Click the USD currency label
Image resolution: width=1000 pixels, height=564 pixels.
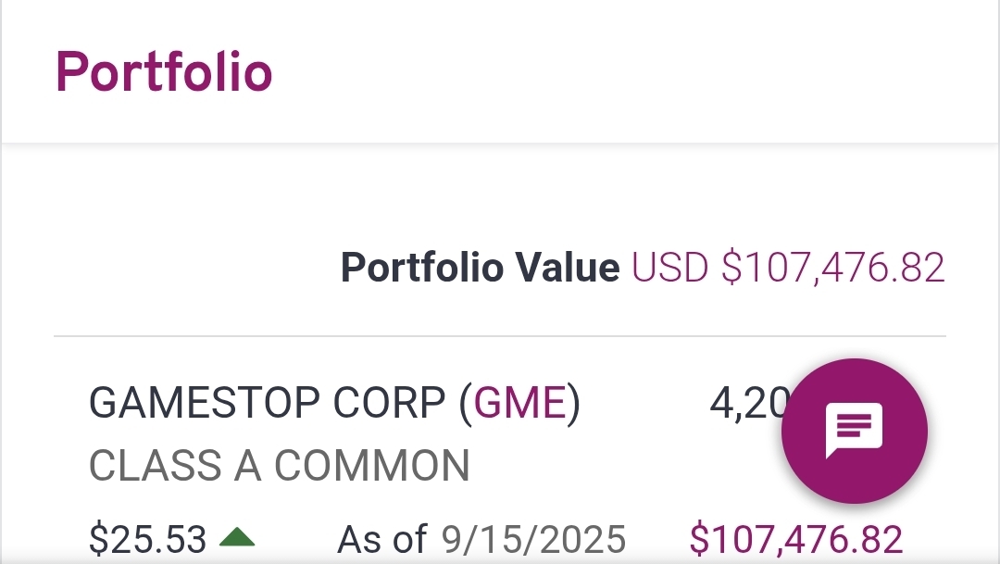pyautogui.click(x=669, y=267)
